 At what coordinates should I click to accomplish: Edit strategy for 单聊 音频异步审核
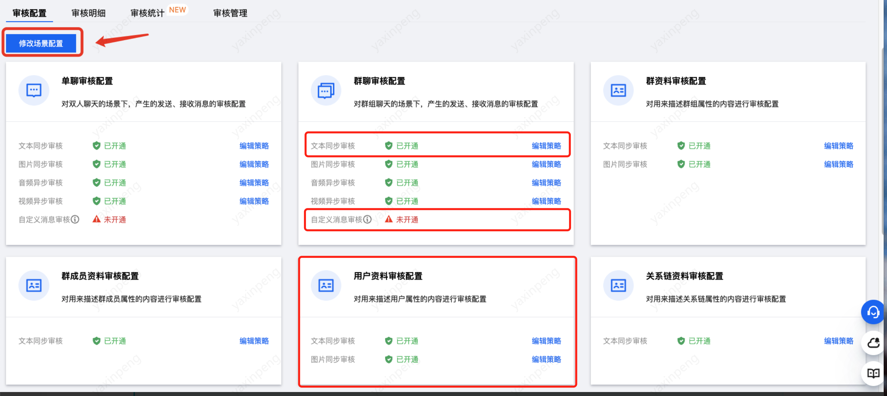pos(254,182)
